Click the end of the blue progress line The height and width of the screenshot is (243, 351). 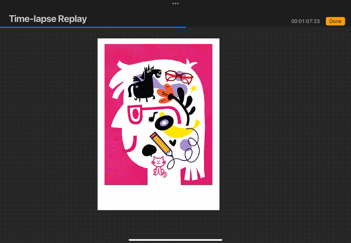(185, 27)
